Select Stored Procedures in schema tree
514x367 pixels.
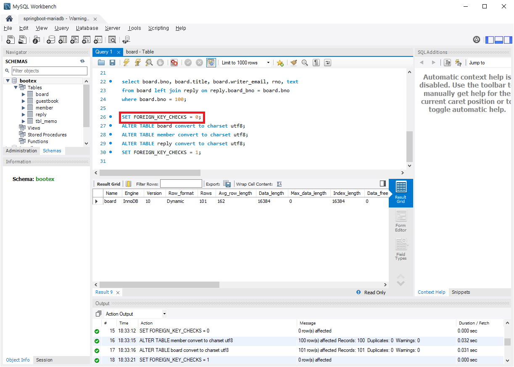(x=47, y=135)
